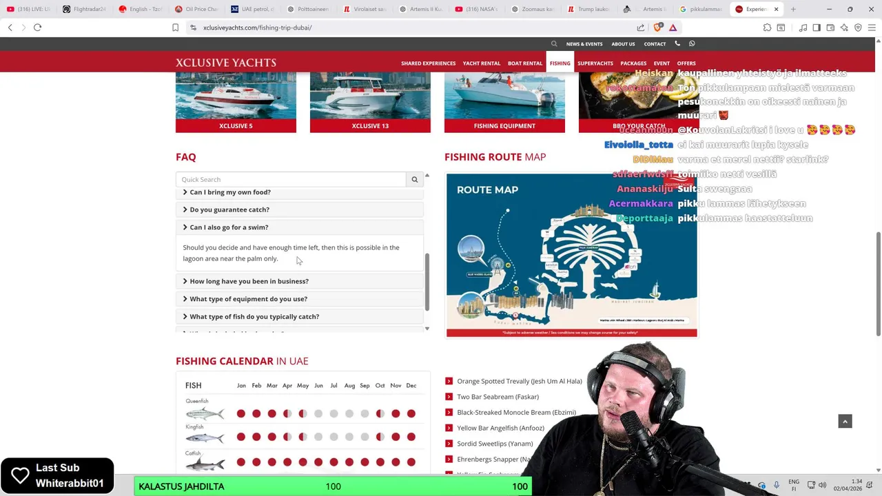882x496 pixels.
Task: Open Brave Shields lion icon
Action: click(657, 28)
